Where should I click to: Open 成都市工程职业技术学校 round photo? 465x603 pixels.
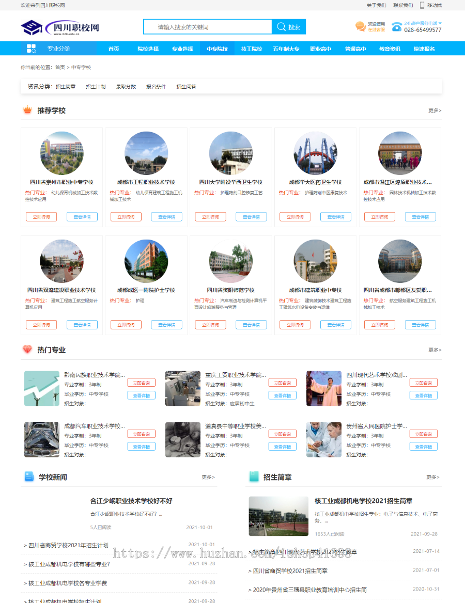click(146, 153)
